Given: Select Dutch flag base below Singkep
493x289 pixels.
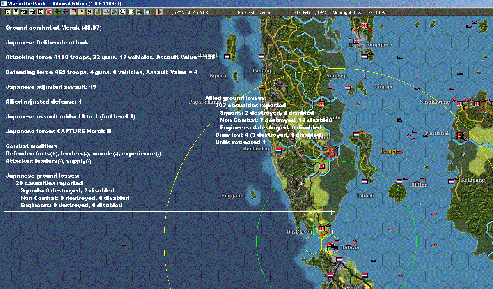Looking at the screenshot, I should 348,88.
